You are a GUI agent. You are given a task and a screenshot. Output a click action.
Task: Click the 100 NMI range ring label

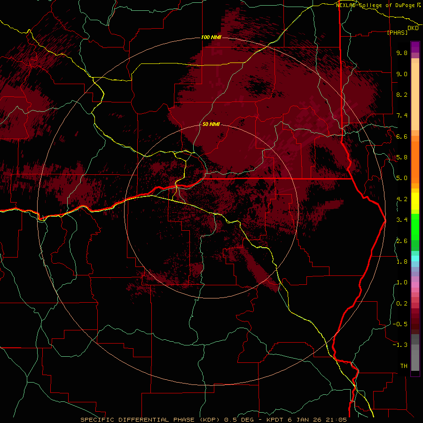coord(211,37)
